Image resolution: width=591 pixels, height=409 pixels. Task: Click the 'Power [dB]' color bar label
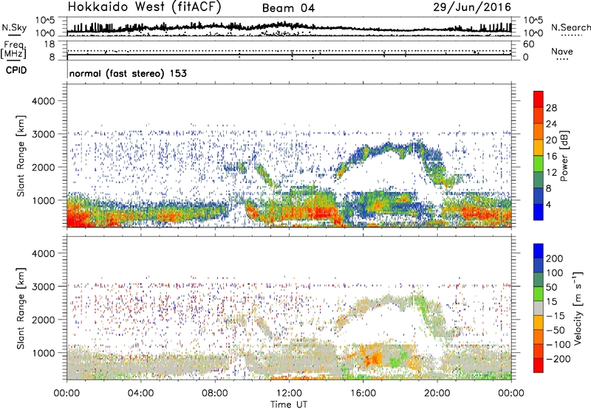564,156
